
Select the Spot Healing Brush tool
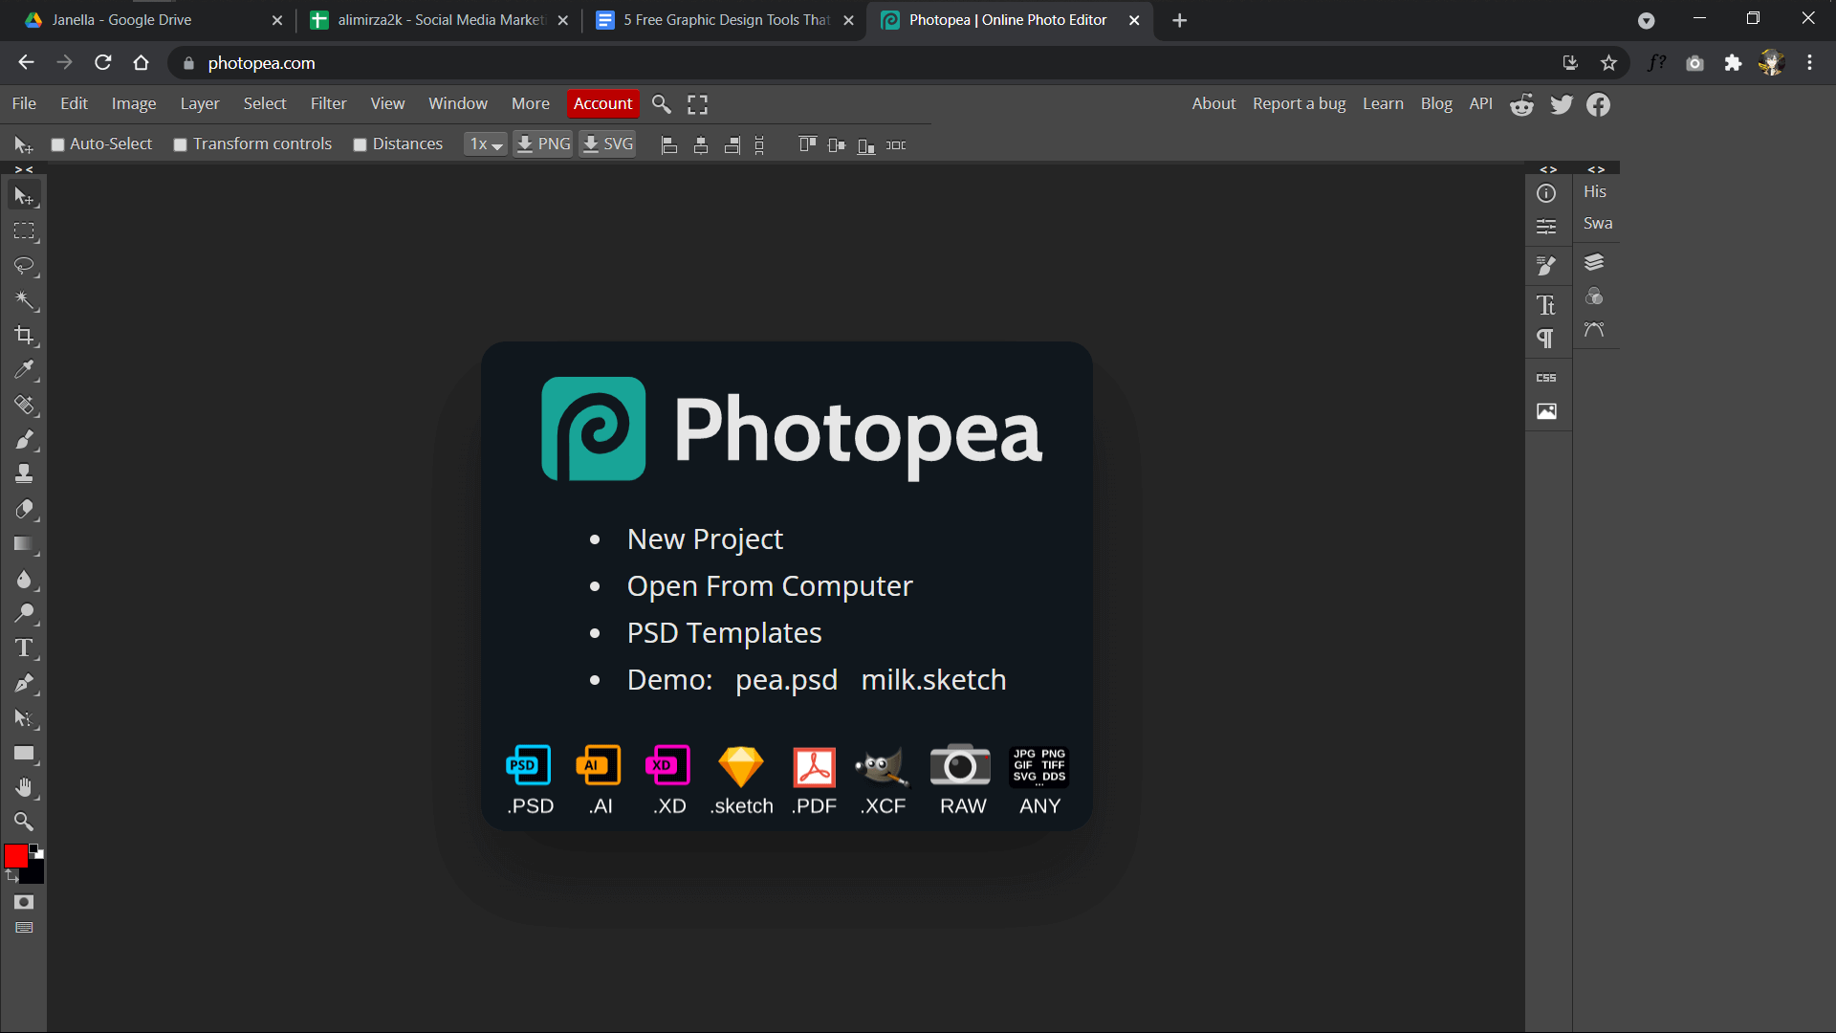[x=24, y=405]
